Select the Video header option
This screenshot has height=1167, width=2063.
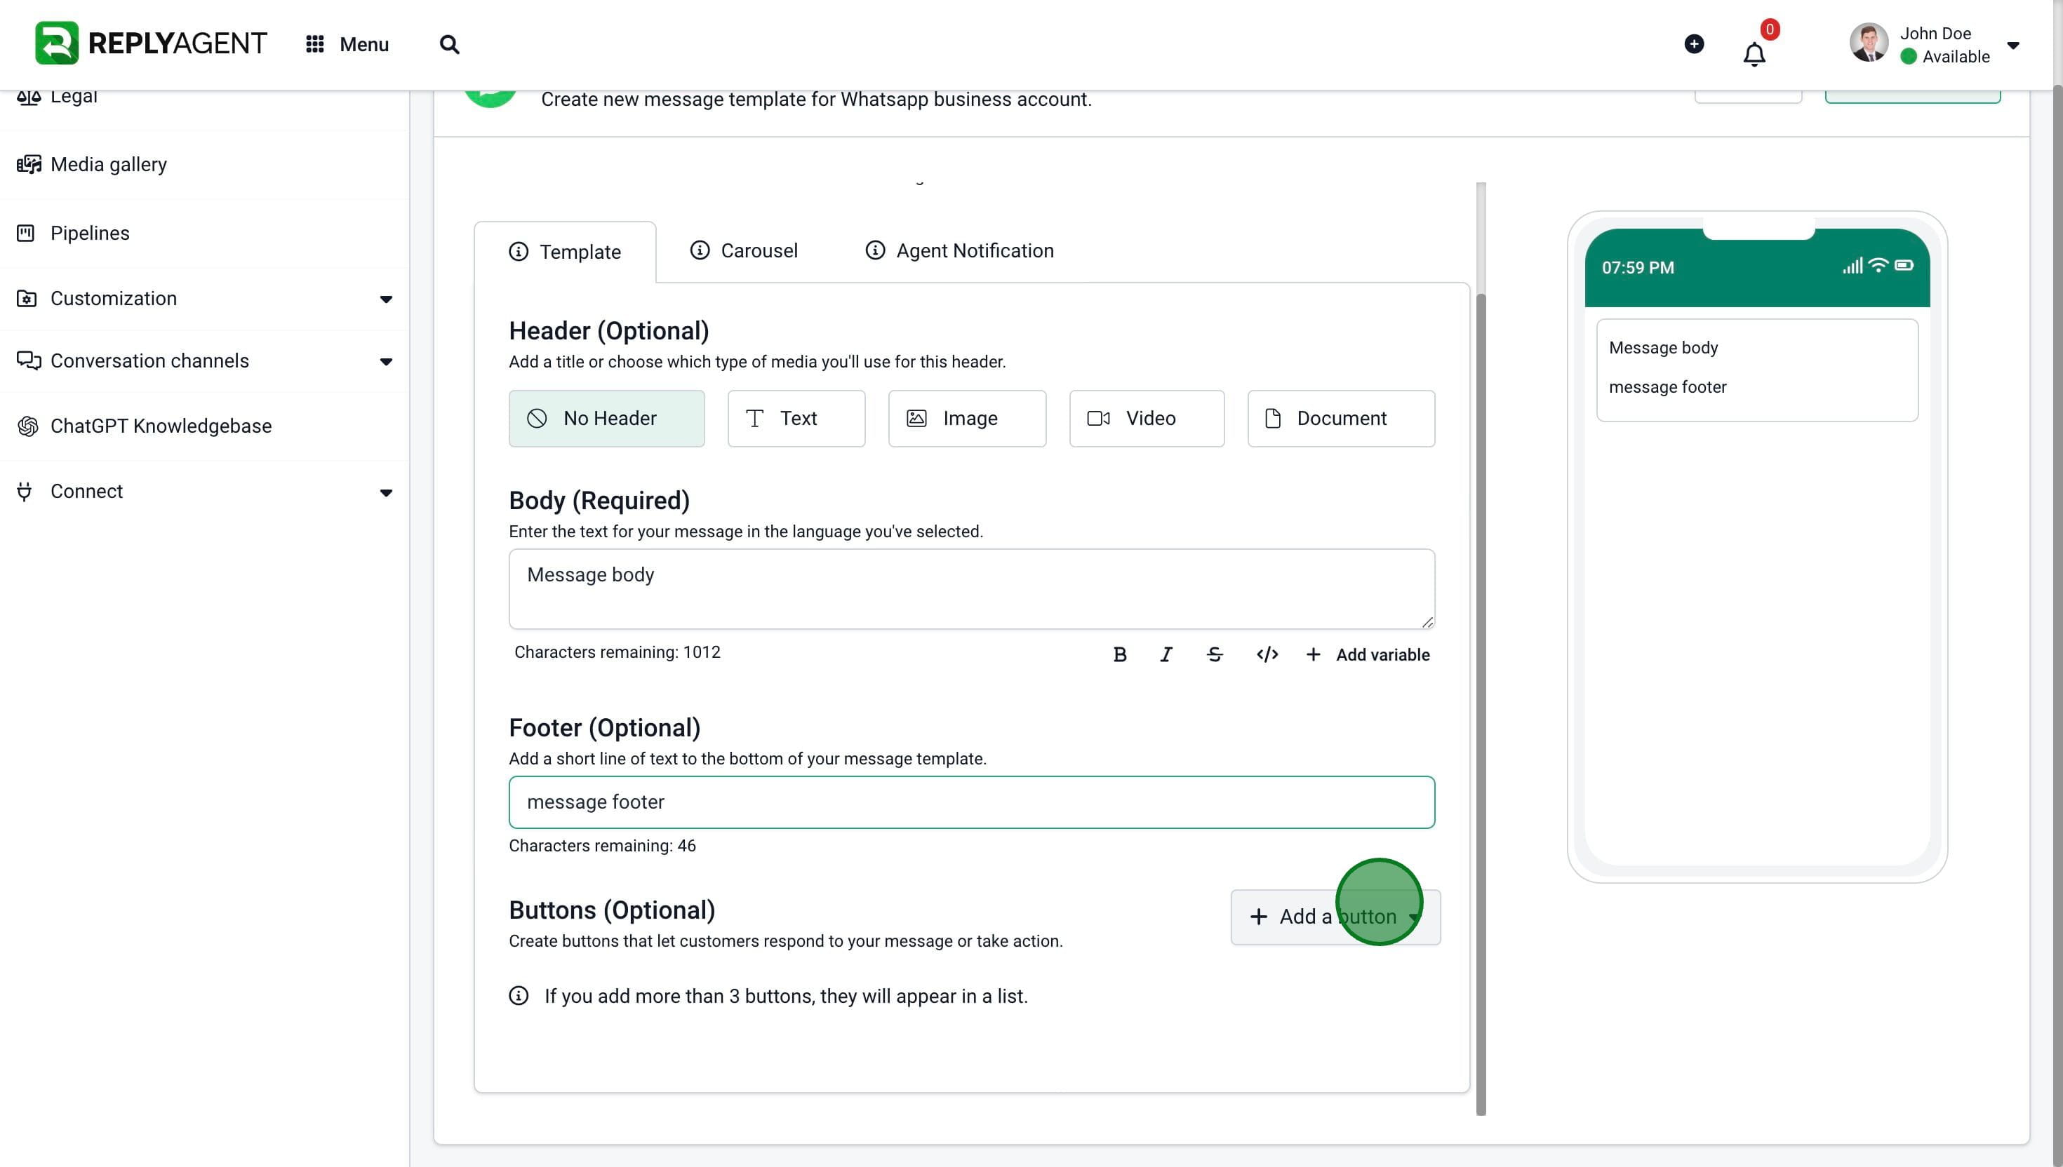coord(1147,419)
